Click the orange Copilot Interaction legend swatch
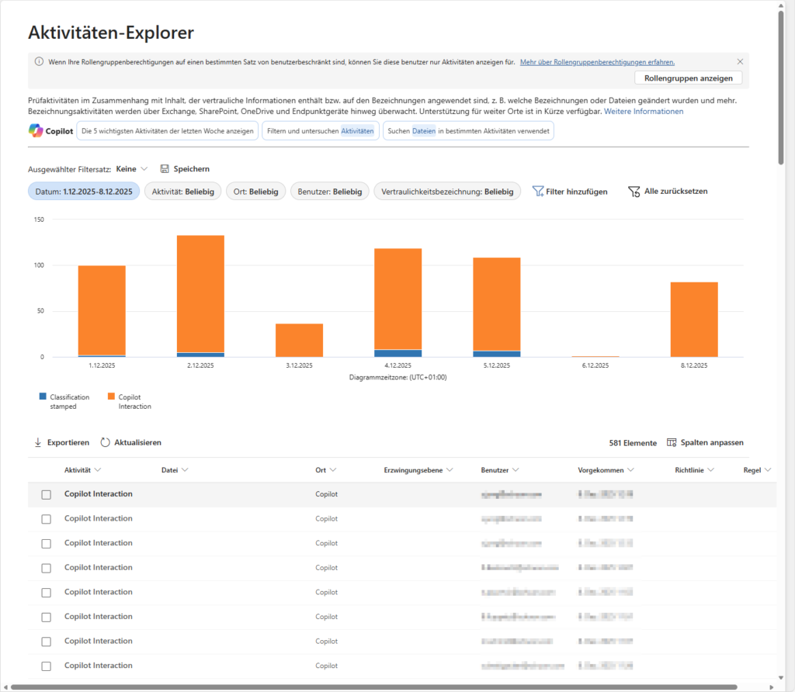The width and height of the screenshot is (795, 692). (111, 396)
